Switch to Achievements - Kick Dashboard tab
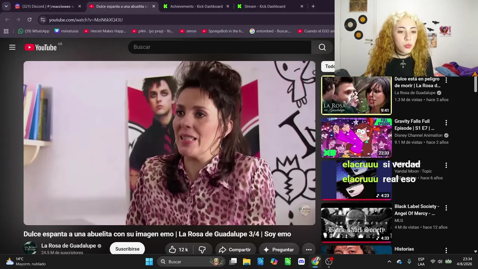 point(196,6)
